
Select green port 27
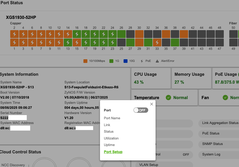[x=130, y=42]
